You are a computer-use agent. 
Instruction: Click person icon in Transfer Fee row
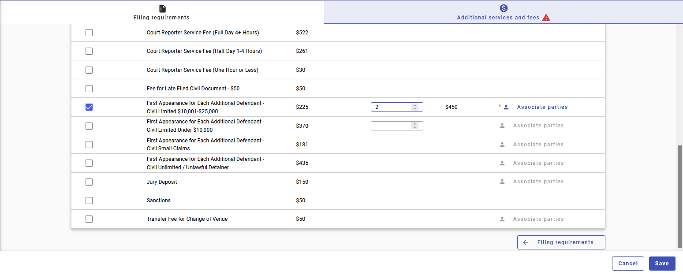pyautogui.click(x=502, y=219)
